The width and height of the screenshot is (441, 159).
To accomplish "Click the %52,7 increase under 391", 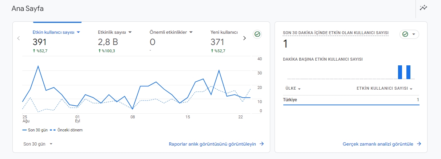I will tap(40, 51).
